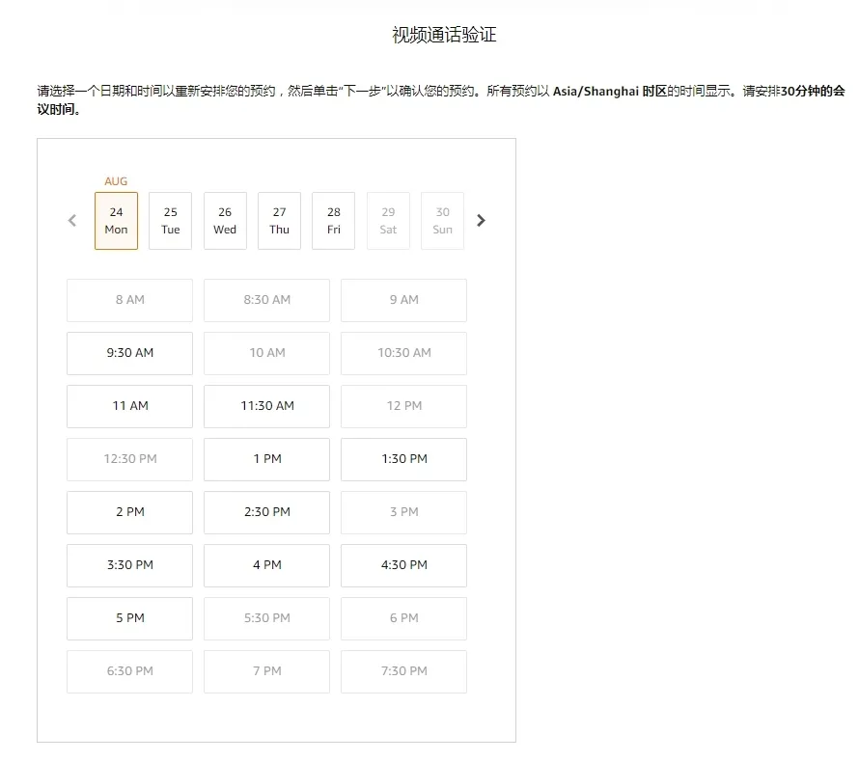Click the left chevron to view earlier dates
Viewport: 859px width, 762px height.
[x=71, y=220]
